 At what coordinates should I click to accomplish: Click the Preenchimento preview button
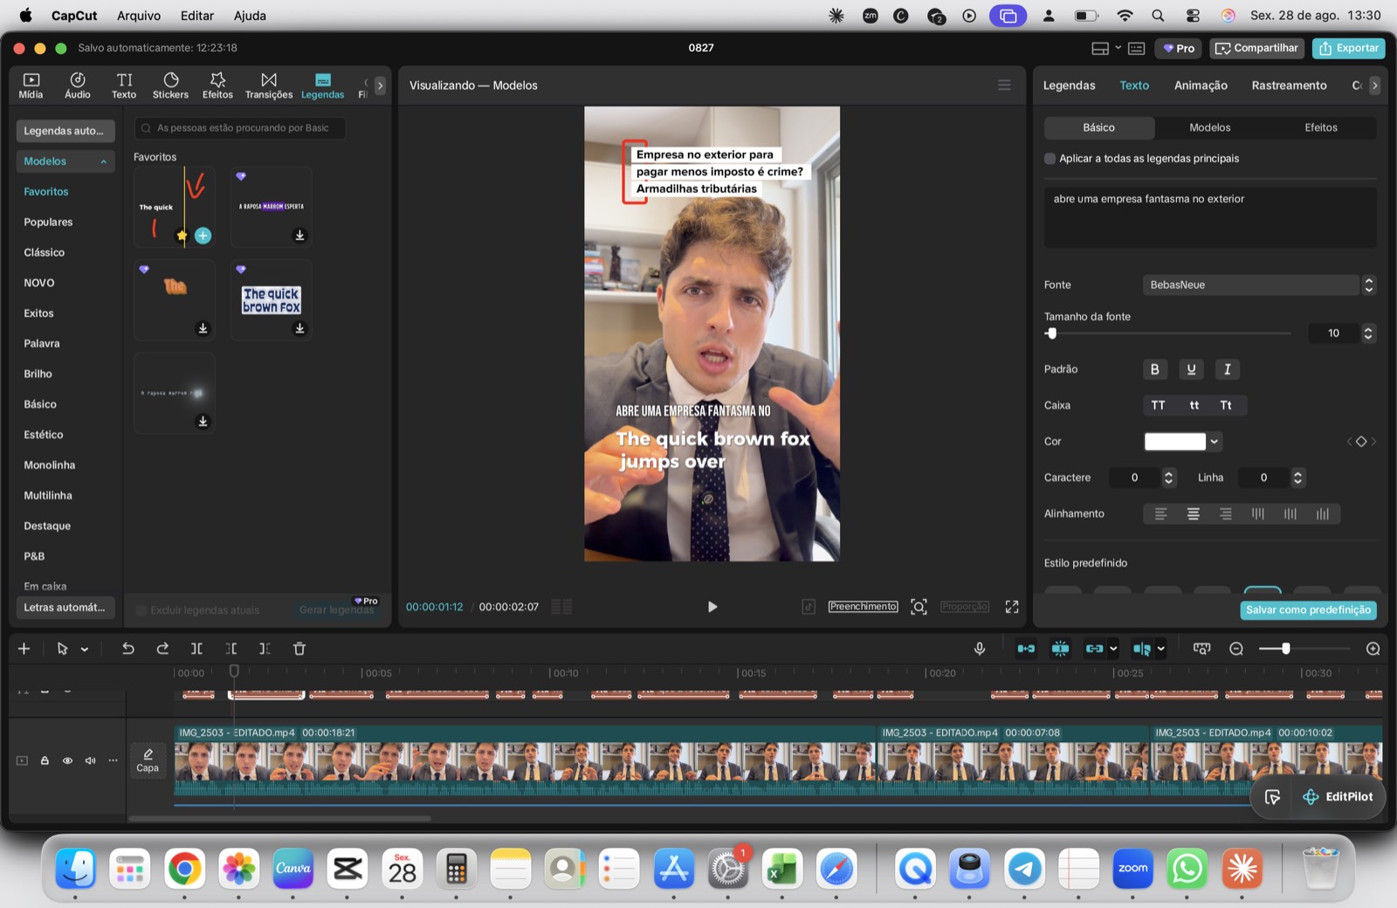click(863, 607)
